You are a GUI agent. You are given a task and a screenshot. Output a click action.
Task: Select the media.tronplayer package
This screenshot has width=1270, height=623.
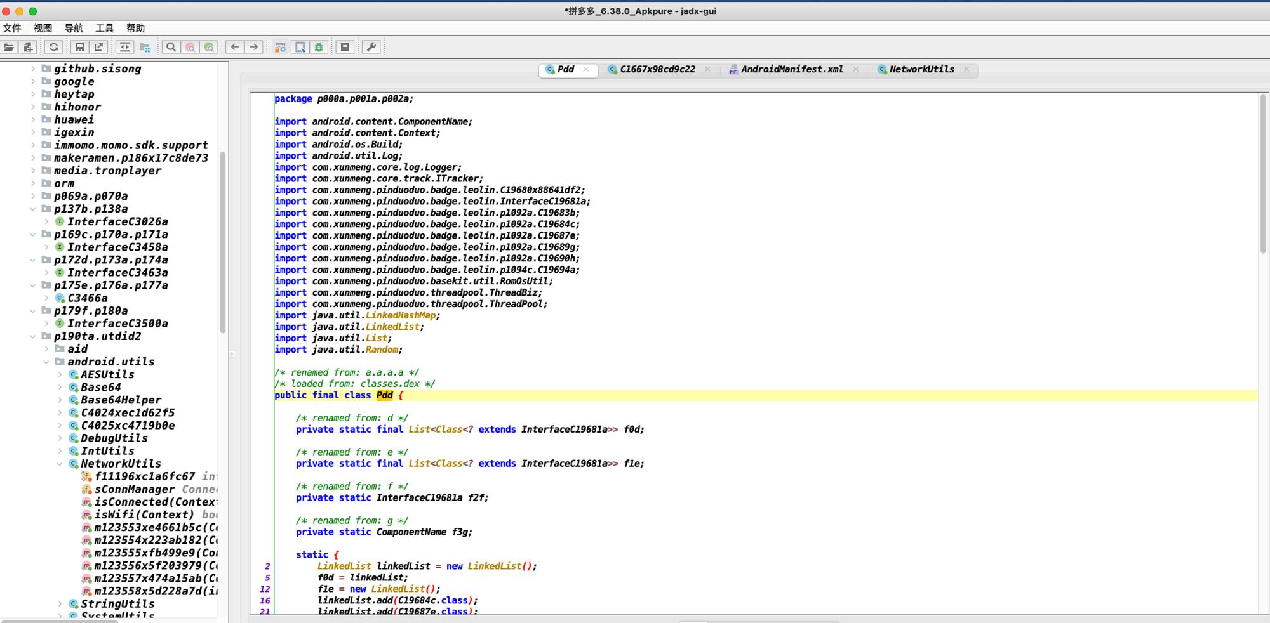tap(107, 171)
